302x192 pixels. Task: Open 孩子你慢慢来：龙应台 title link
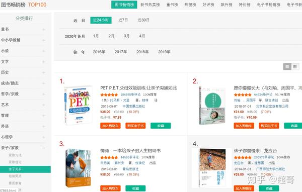[255, 151]
